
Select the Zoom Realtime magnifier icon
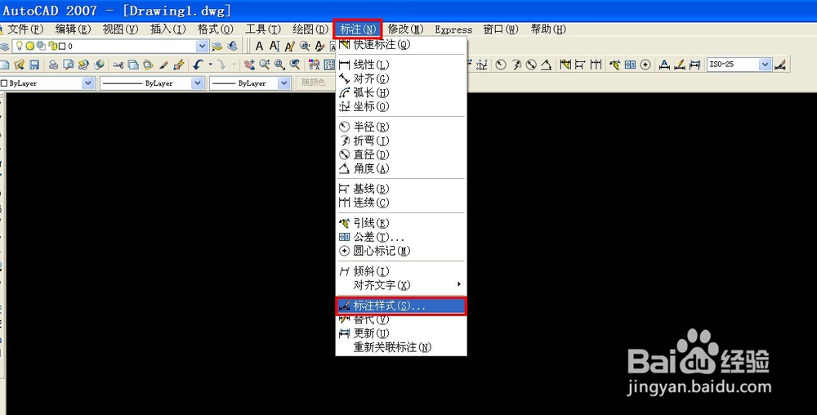click(265, 65)
